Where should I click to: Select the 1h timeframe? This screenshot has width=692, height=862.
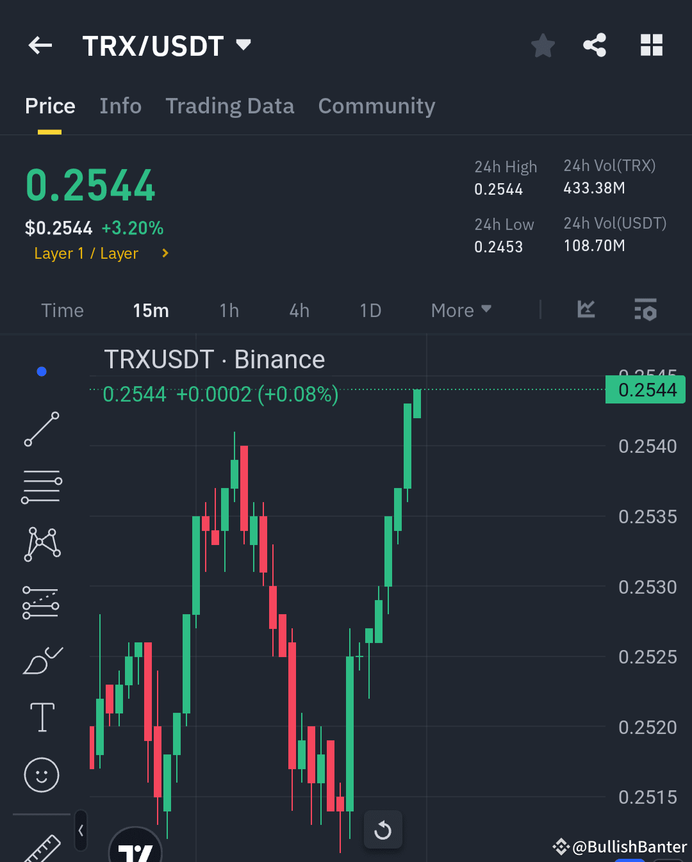click(x=229, y=310)
